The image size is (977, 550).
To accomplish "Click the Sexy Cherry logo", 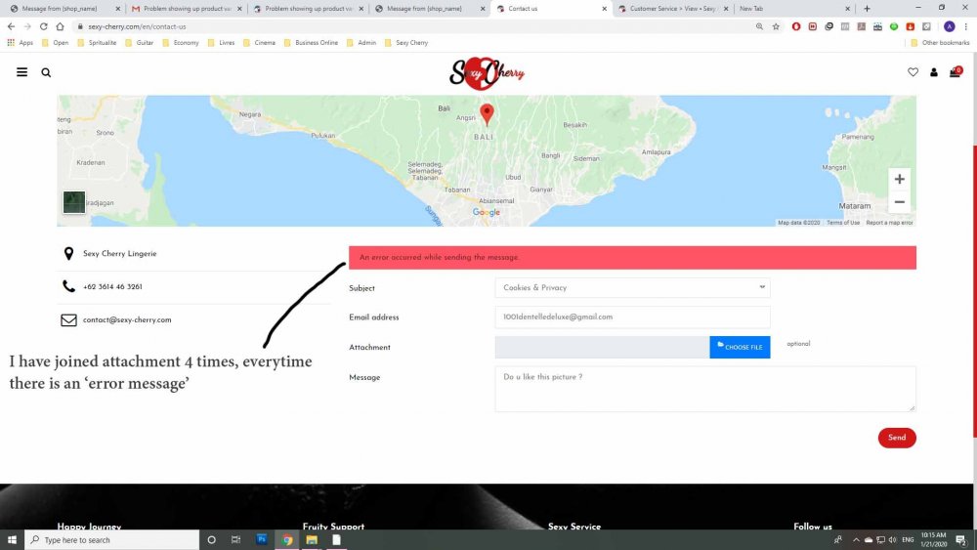I will pyautogui.click(x=487, y=73).
